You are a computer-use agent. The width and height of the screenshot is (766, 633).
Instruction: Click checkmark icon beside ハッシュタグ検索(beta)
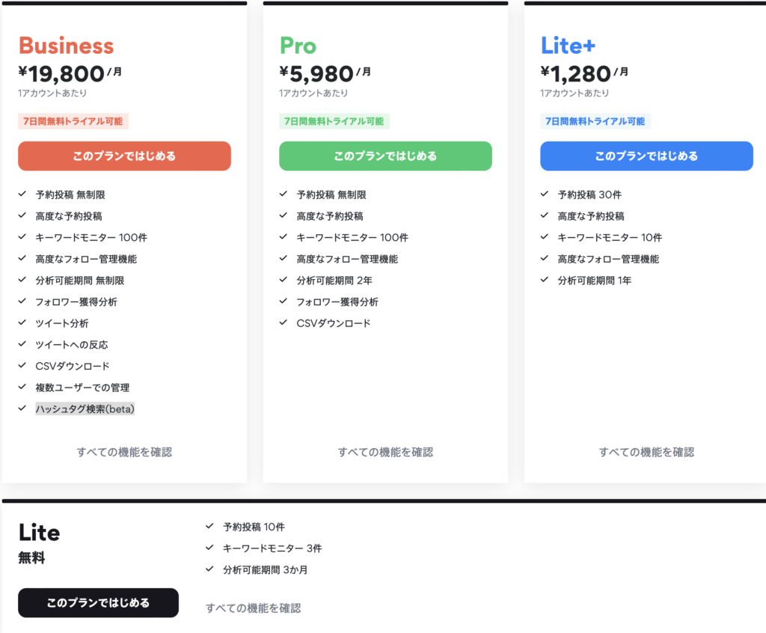[x=22, y=409]
